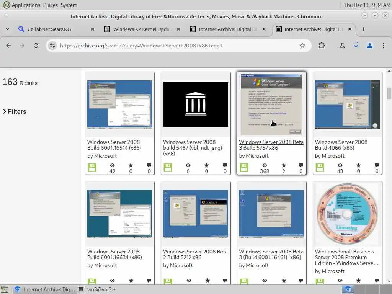Click title Windows Server 2008 Beta 3 (Build 6001.16461)

click(x=271, y=255)
